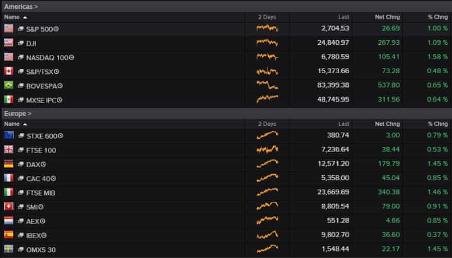This screenshot has height=258, width=452.
Task: Click the window icon next to IBEX
Action: pos(20,235)
